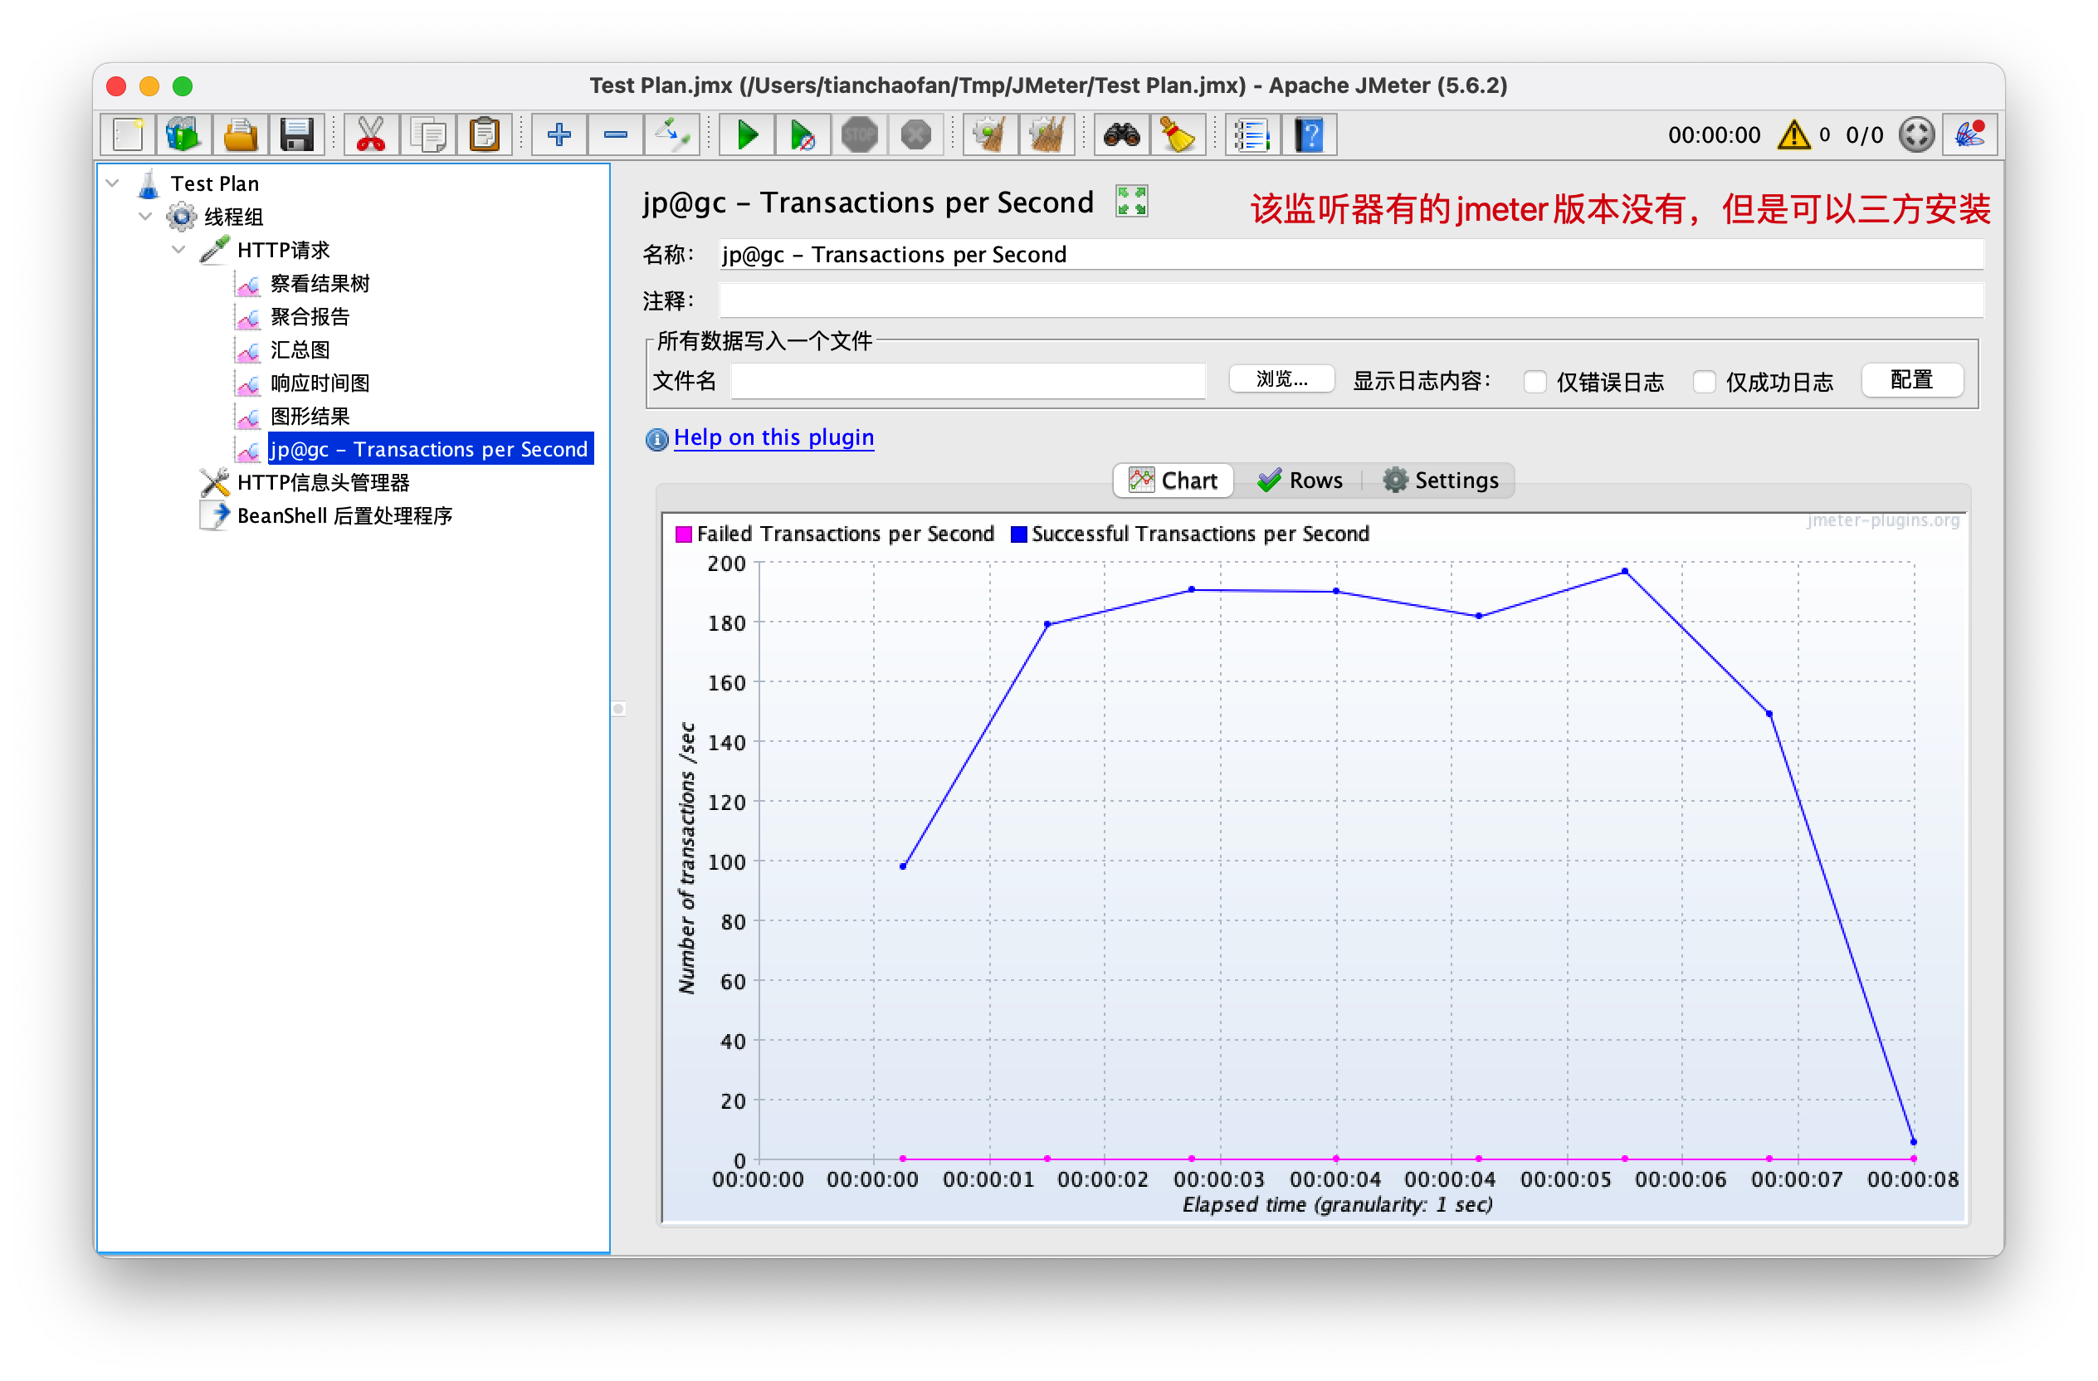Click info icon beside Help on plugin

pyautogui.click(x=656, y=439)
